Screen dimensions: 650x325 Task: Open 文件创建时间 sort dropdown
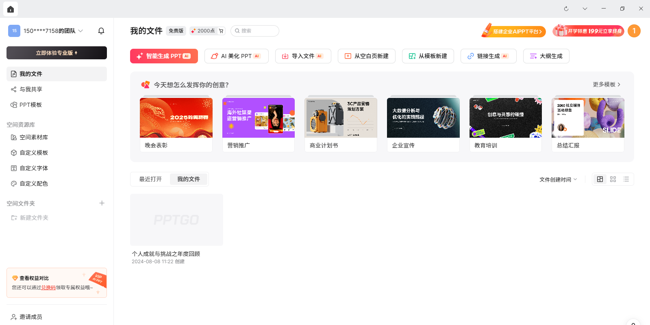558,180
